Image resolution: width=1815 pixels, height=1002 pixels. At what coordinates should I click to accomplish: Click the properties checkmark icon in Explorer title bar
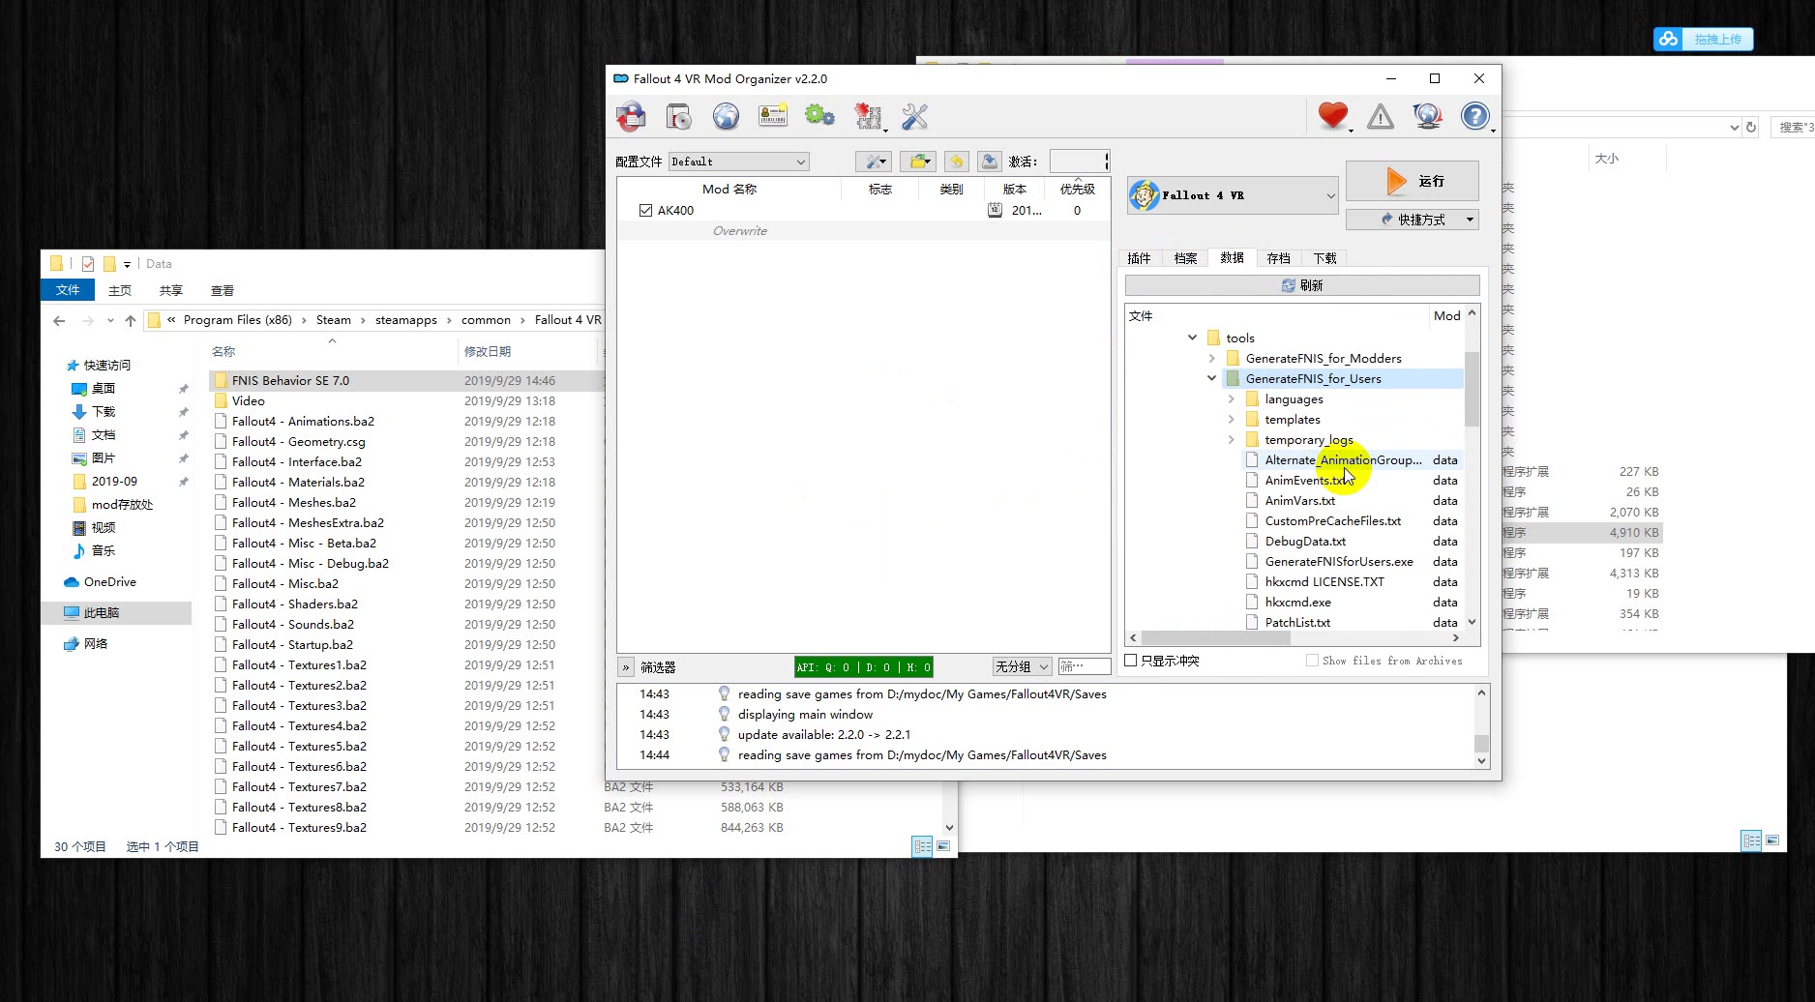pos(88,263)
